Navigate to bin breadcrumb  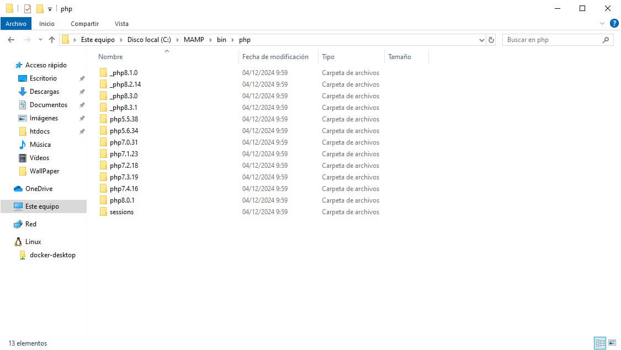[221, 40]
